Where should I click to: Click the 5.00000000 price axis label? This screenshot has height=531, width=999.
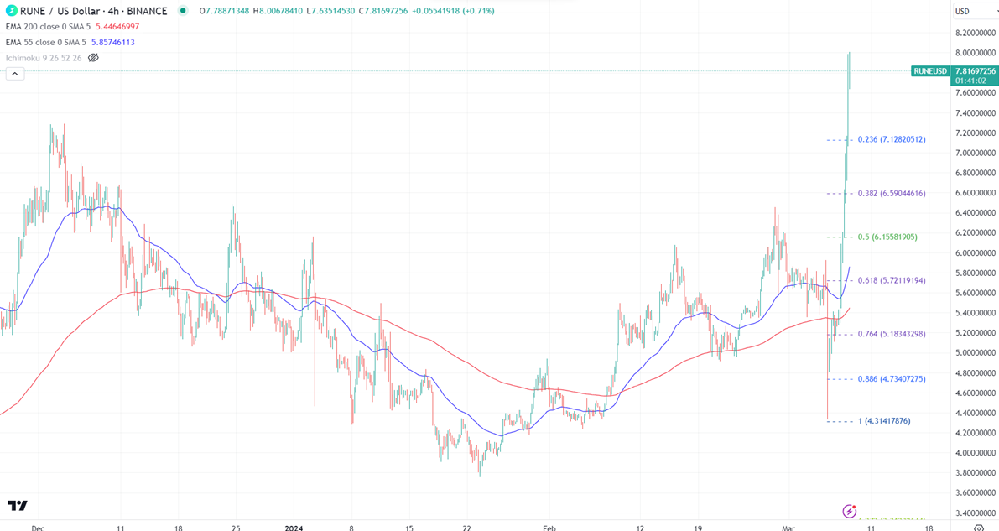click(975, 353)
